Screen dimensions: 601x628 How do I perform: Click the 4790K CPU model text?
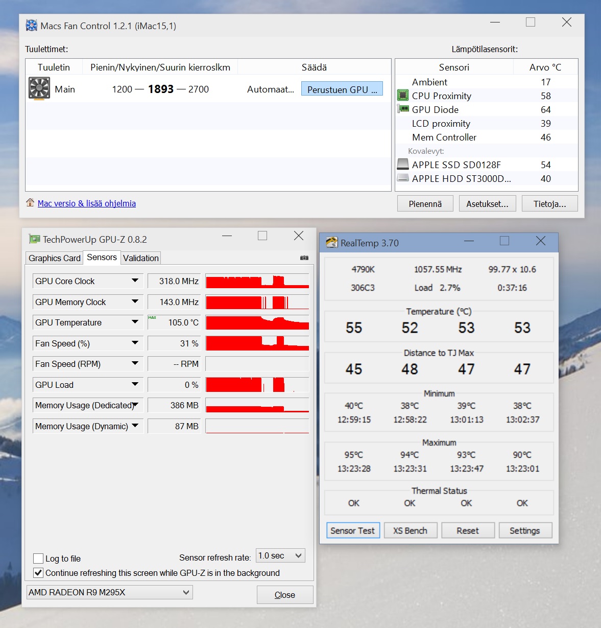[363, 269]
